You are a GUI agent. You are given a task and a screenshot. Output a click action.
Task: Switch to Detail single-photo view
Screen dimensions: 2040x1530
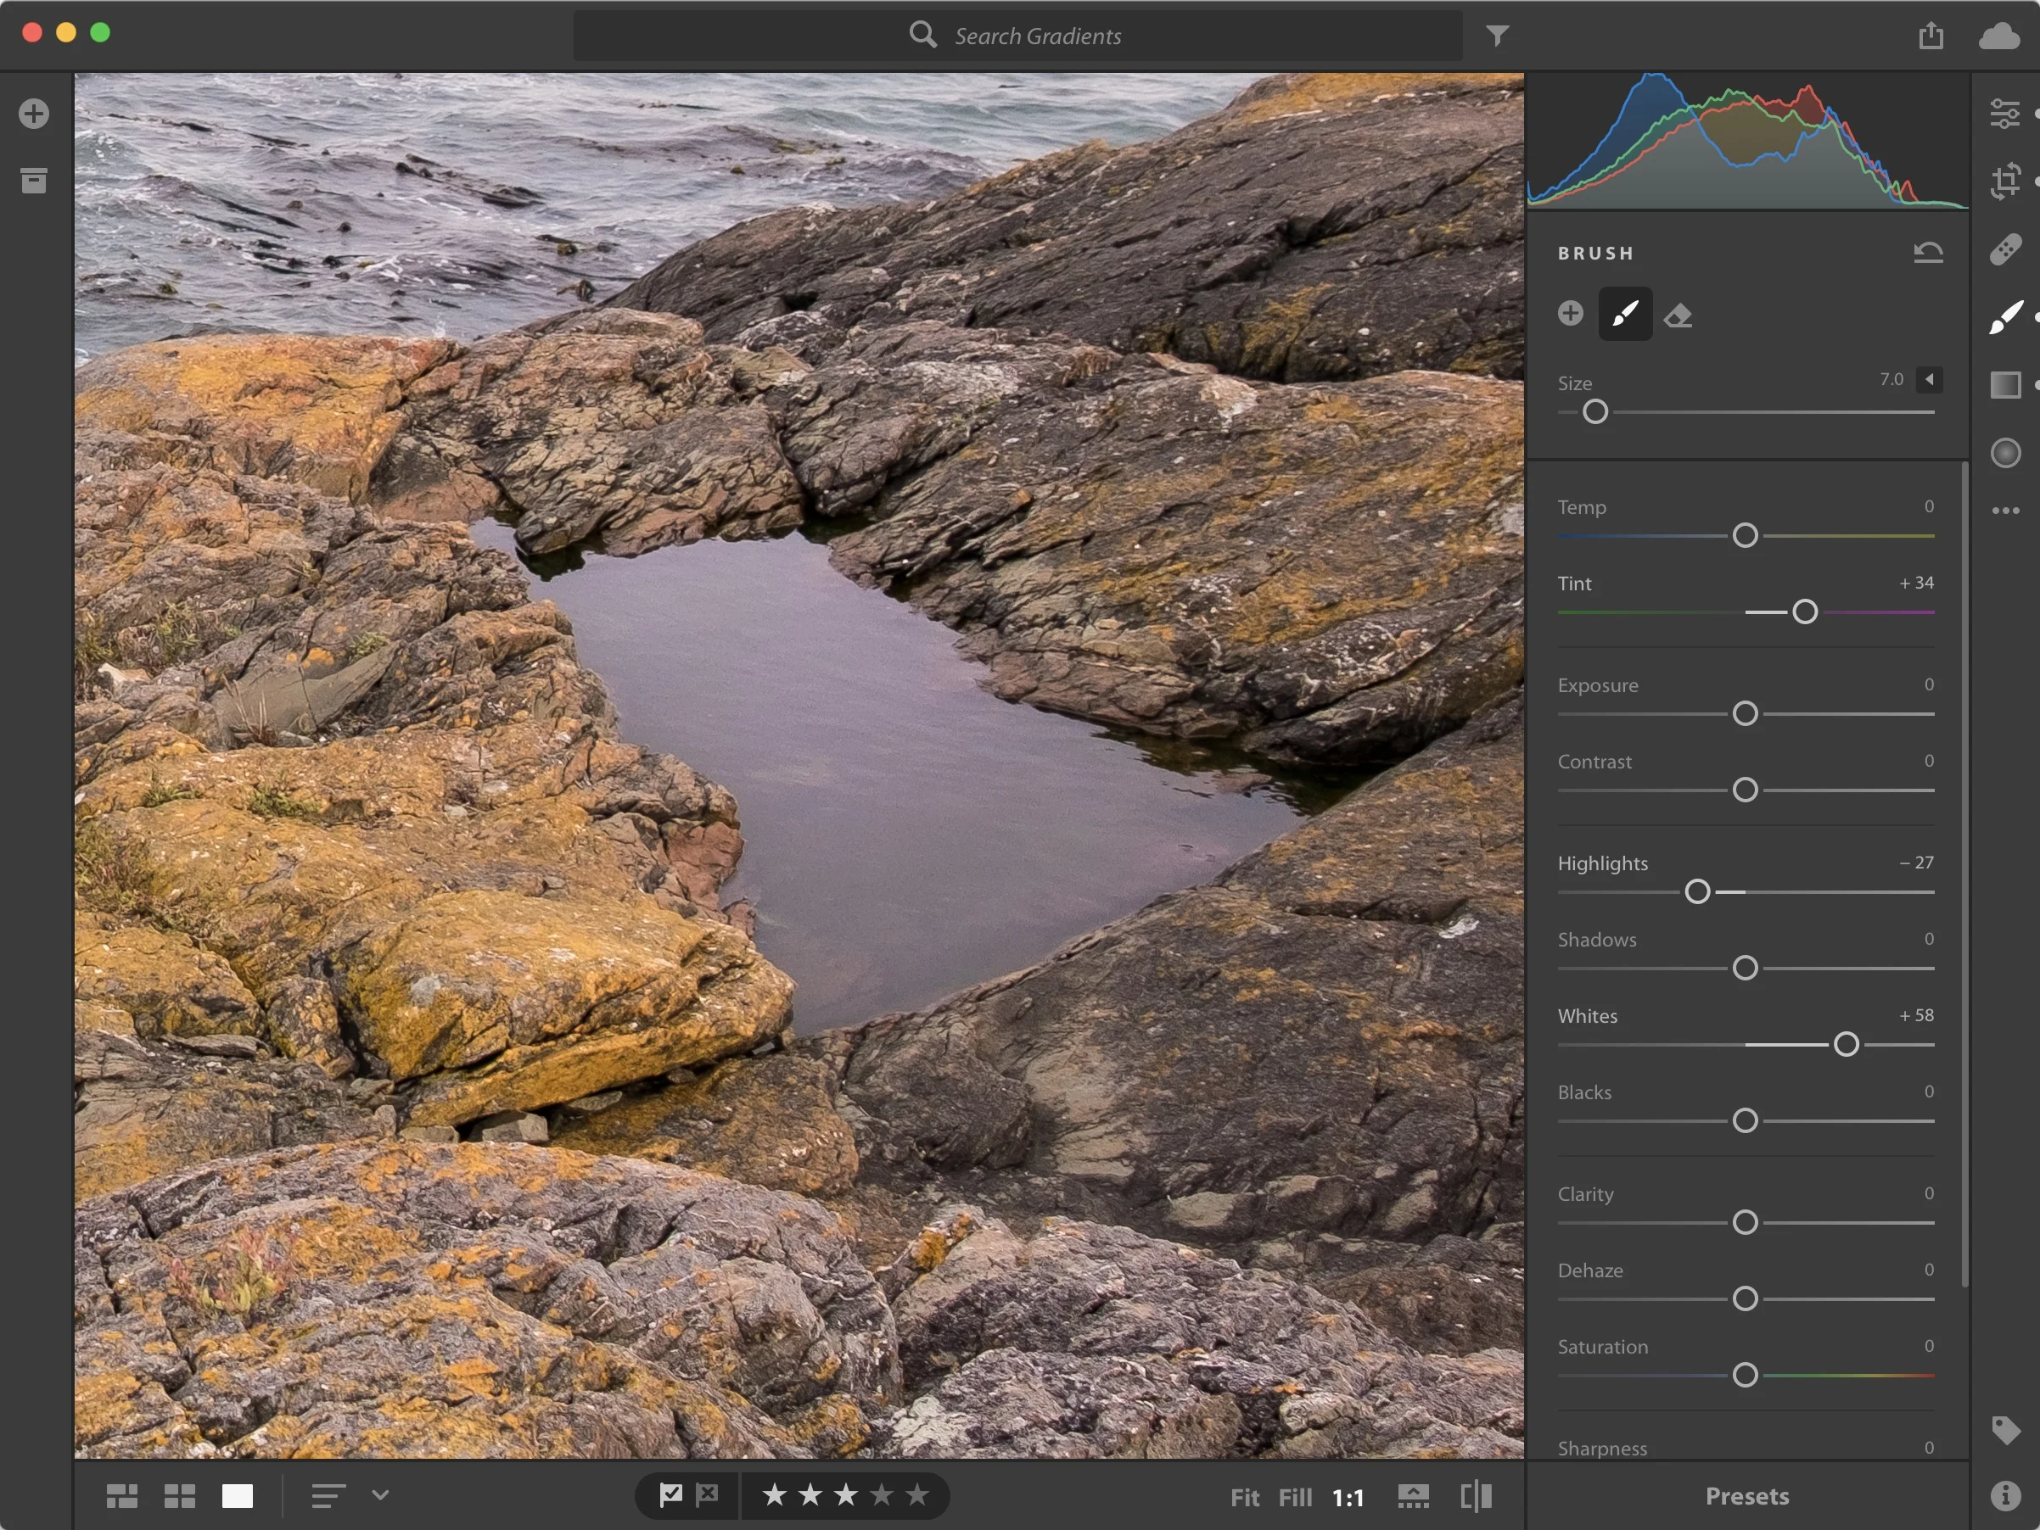coord(237,1495)
